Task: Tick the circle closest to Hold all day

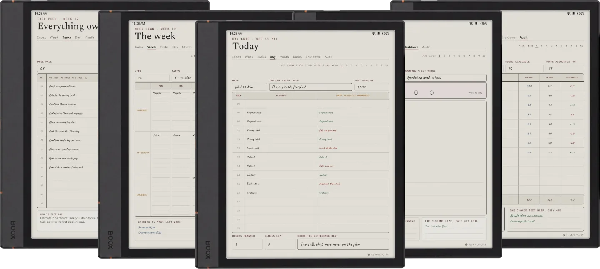Action: pos(432,92)
